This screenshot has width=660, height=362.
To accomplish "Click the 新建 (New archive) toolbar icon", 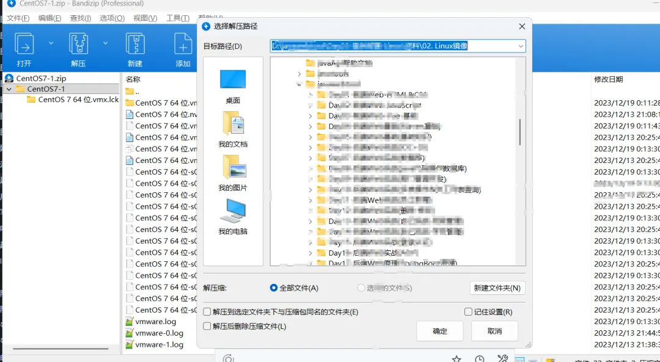I will (135, 44).
